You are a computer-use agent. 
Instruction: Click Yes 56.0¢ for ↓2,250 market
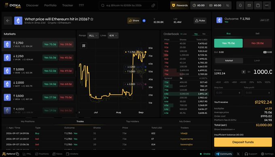click(50, 58)
